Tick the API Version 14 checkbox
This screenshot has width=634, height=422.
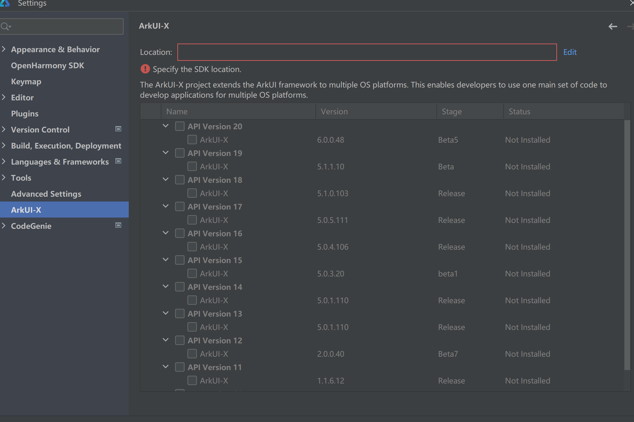180,287
